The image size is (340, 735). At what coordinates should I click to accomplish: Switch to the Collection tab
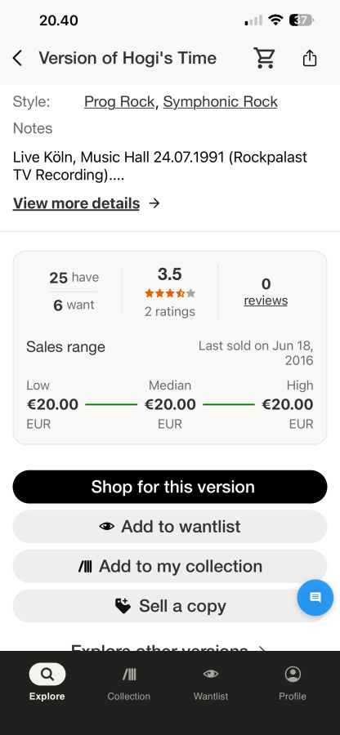coord(128,684)
